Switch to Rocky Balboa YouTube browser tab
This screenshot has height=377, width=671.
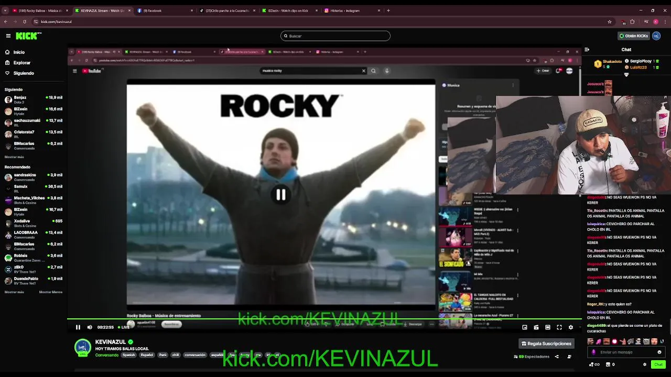coord(39,10)
